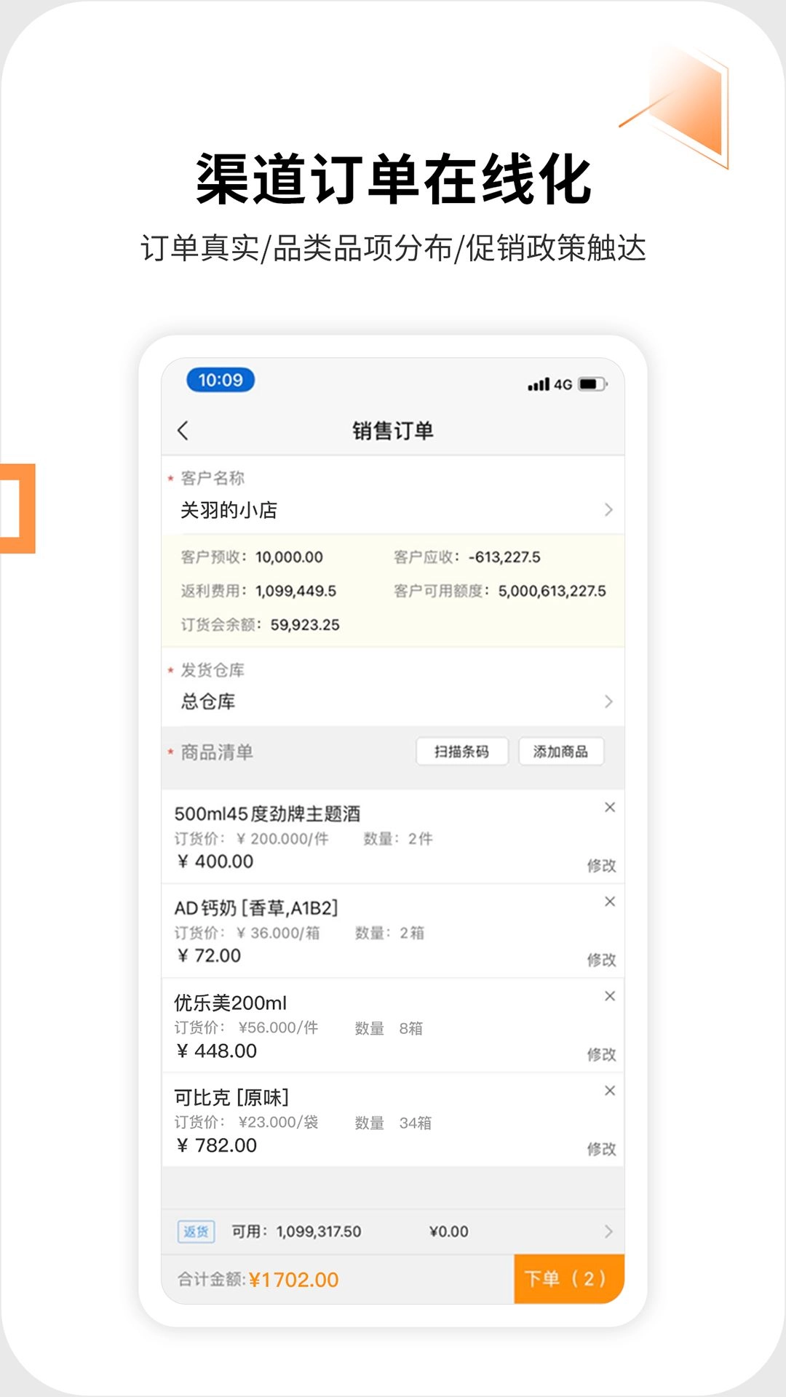
Task: Tap the battery status icon
Action: (592, 384)
